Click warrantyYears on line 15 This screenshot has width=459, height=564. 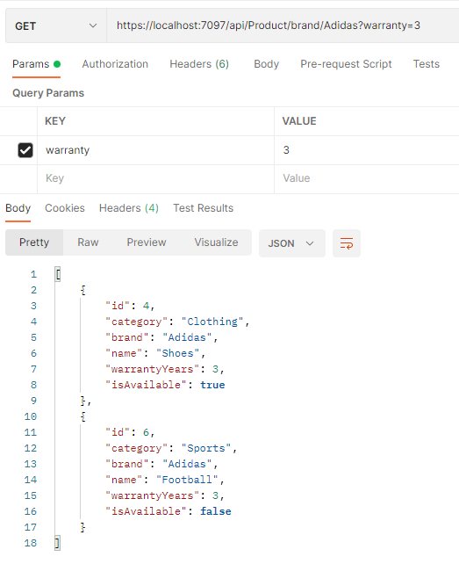point(153,495)
